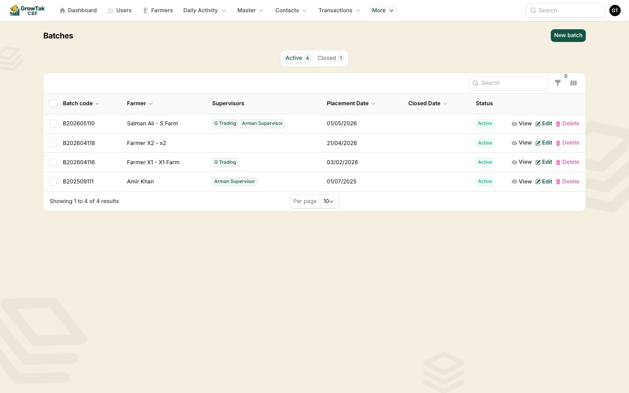Open the column toggle icon
Screen dimensions: 629x393
[x=574, y=83]
